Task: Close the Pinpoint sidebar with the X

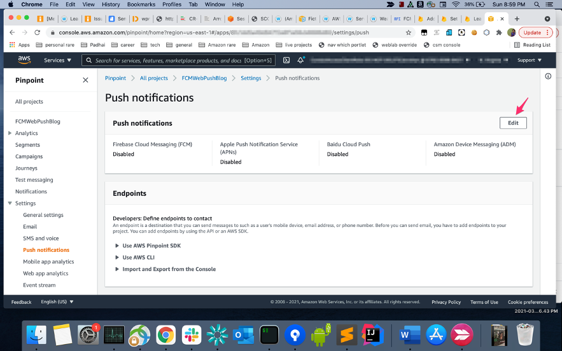Action: click(85, 80)
